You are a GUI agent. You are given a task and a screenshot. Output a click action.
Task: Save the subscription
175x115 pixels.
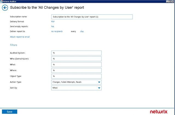(10, 112)
